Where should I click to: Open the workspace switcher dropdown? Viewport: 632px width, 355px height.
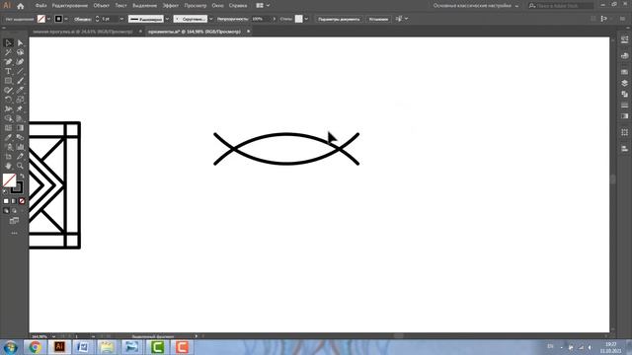(476, 6)
